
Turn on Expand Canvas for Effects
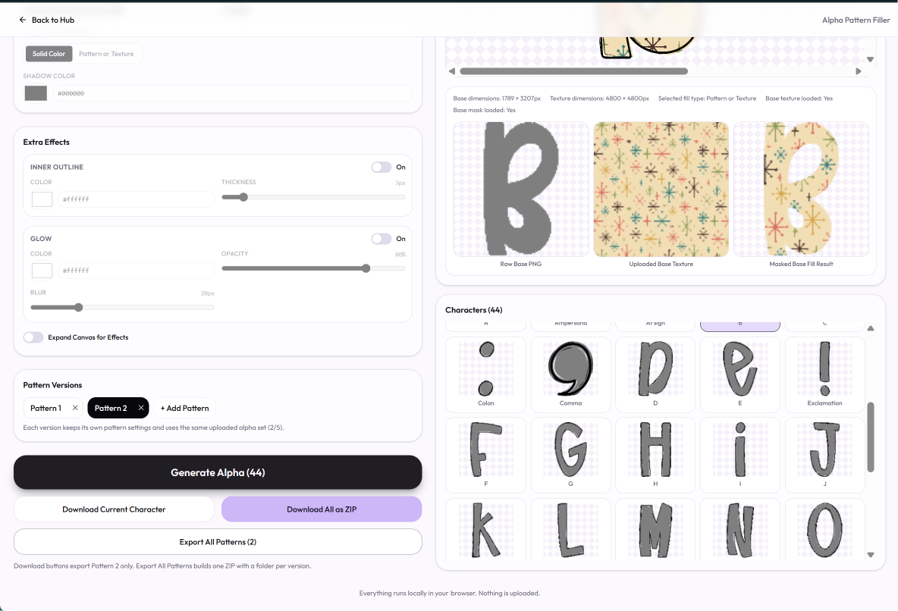[33, 337]
